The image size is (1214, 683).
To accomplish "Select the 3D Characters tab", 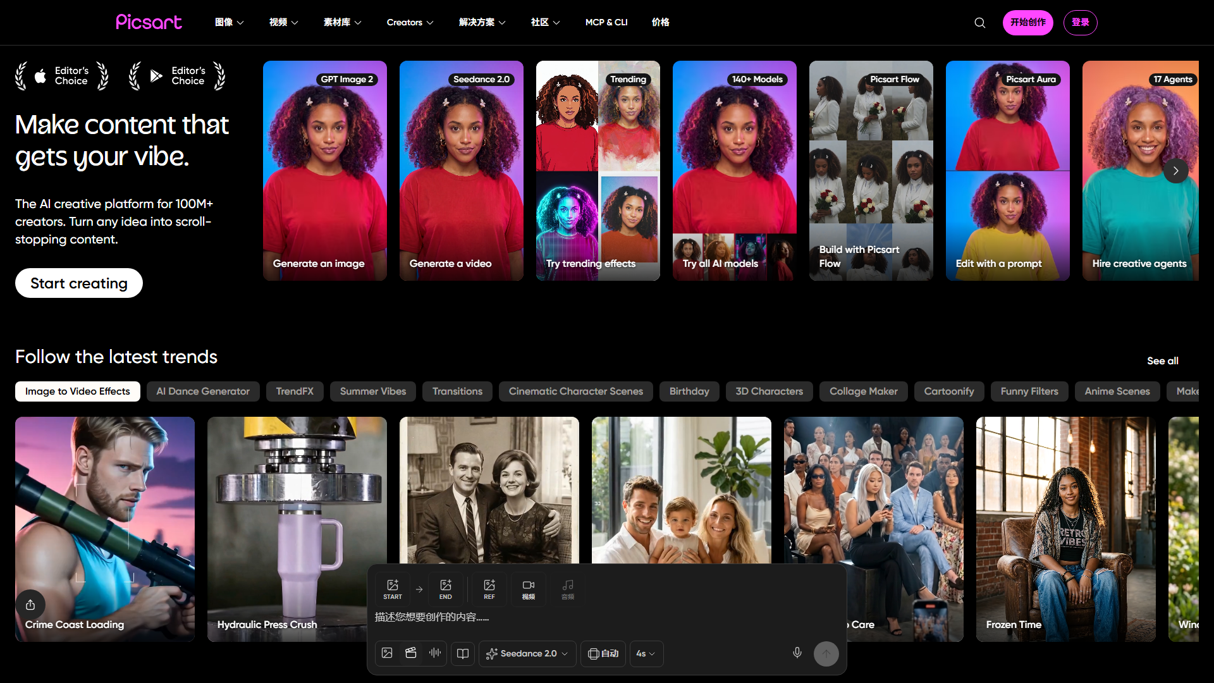I will (x=769, y=391).
